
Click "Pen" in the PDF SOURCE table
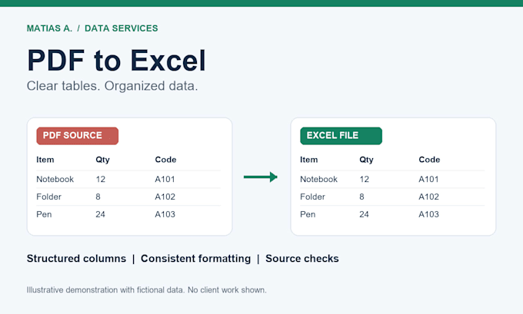click(x=44, y=214)
